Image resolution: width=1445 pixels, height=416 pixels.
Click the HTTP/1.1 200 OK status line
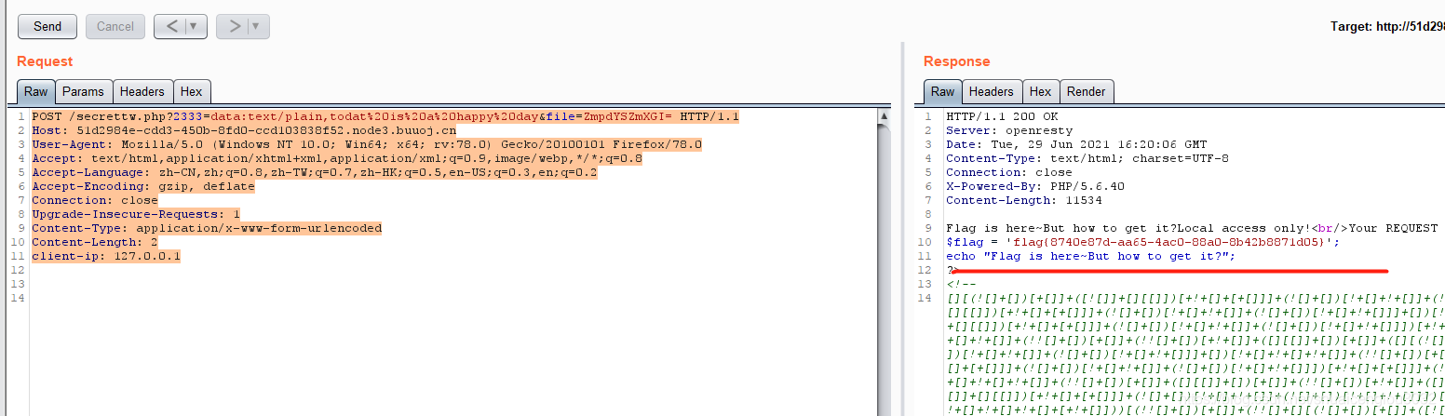click(x=1002, y=116)
